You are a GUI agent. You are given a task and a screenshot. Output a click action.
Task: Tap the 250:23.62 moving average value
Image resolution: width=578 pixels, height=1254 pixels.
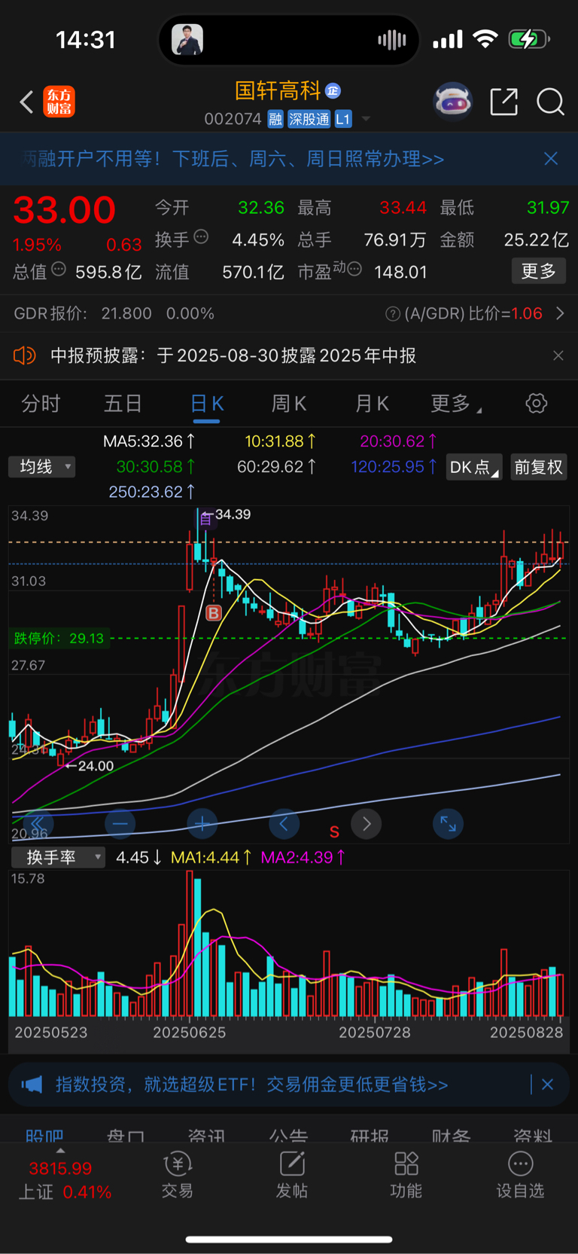click(x=152, y=492)
